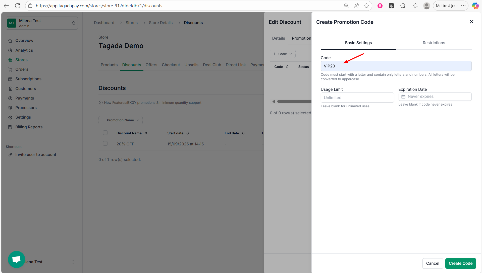Click the Billing Reports sidebar icon
Image resolution: width=482 pixels, height=273 pixels.
[10, 127]
